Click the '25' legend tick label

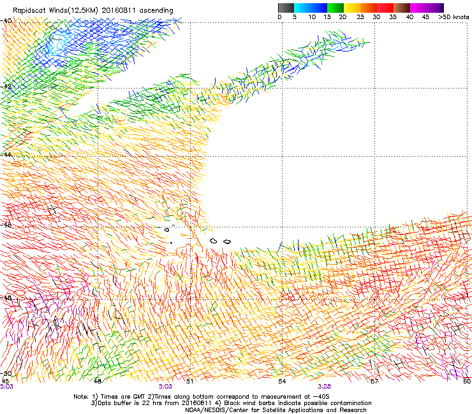click(360, 17)
